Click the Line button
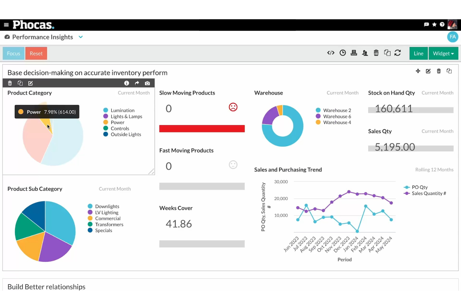 coord(418,53)
